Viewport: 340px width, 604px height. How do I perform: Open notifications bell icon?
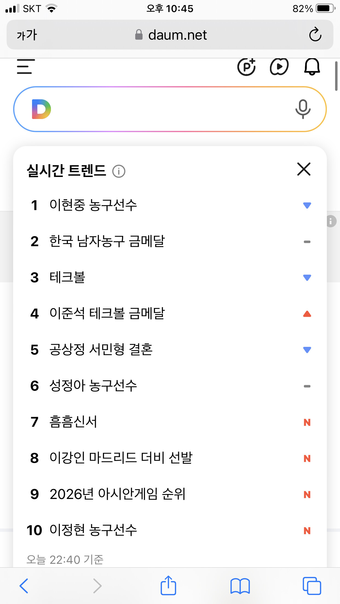312,66
